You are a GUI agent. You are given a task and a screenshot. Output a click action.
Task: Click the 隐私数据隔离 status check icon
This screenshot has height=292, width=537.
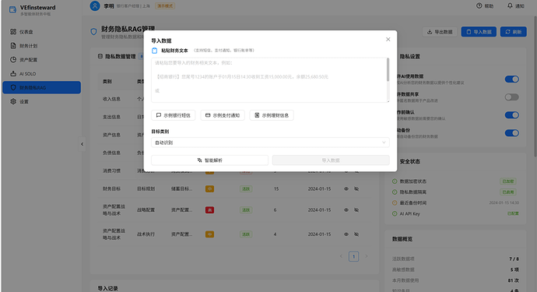(x=395, y=192)
